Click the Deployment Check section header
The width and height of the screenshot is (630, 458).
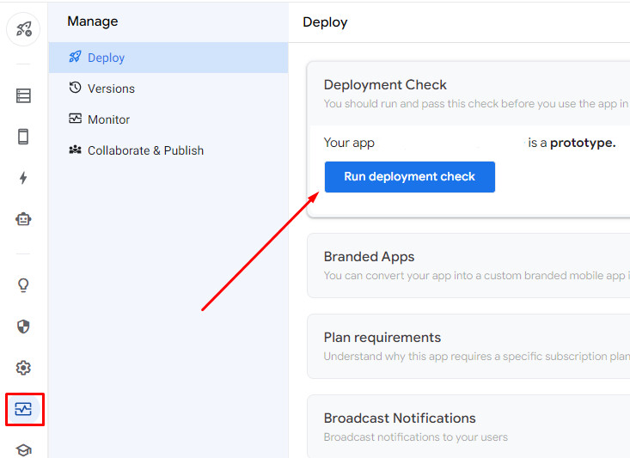(x=385, y=85)
